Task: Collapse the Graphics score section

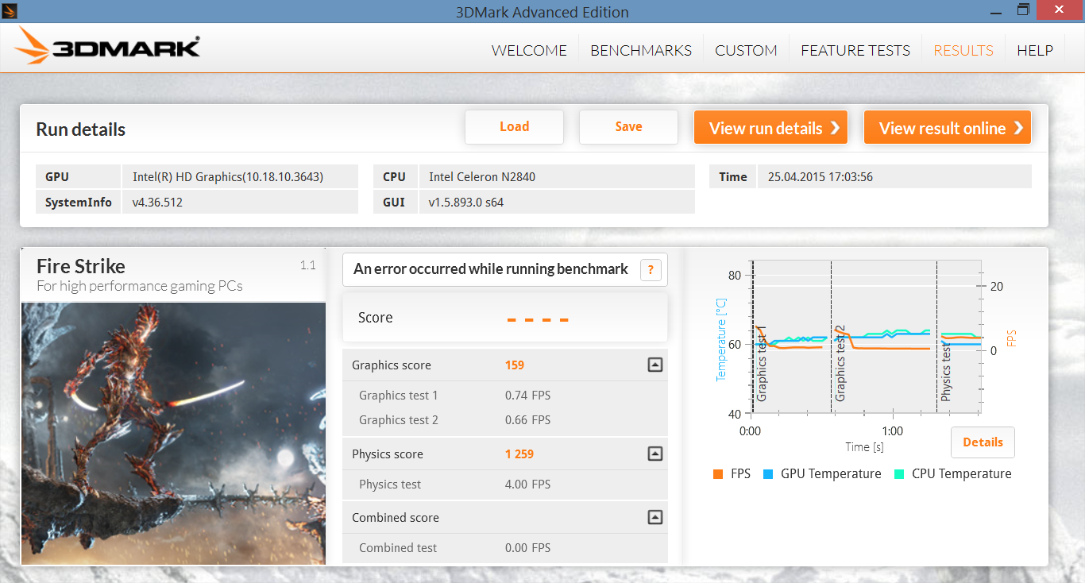Action: coord(654,365)
